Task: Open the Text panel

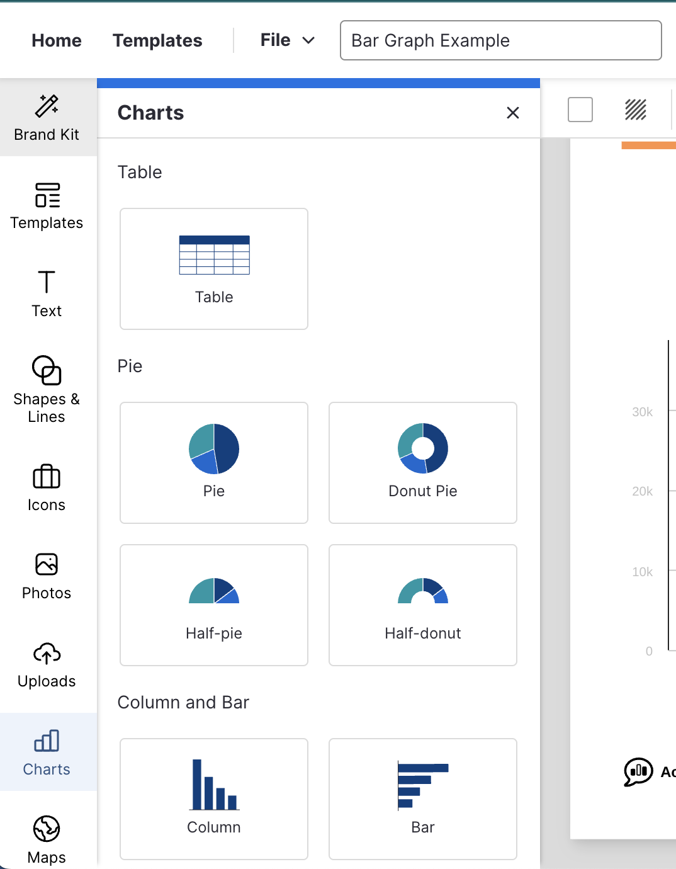Action: pos(47,294)
